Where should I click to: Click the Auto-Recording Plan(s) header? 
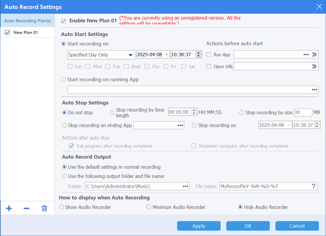pyautogui.click(x=27, y=21)
